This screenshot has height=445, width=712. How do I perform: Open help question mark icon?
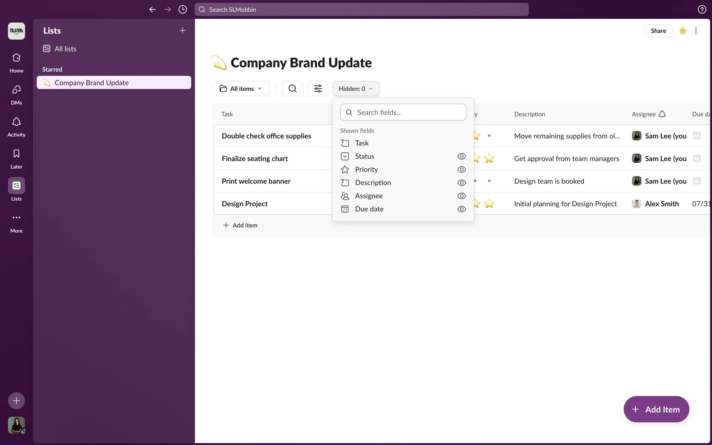pos(702,10)
